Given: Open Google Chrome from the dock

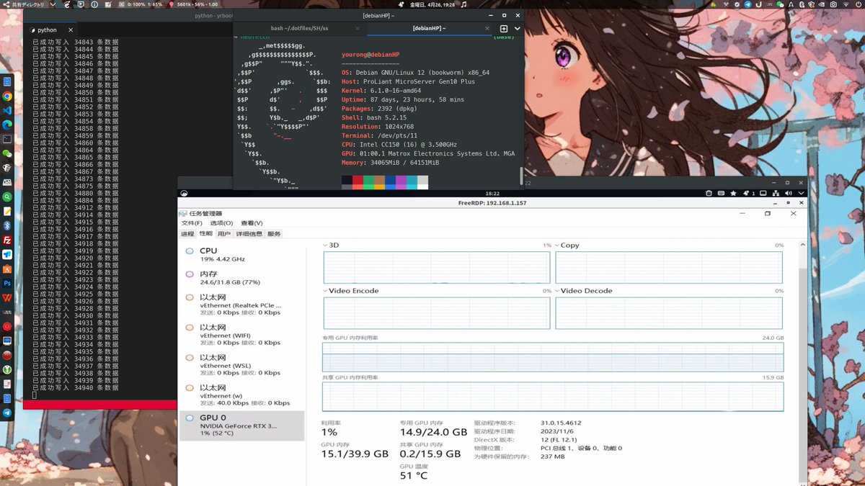Looking at the screenshot, I should (7, 96).
